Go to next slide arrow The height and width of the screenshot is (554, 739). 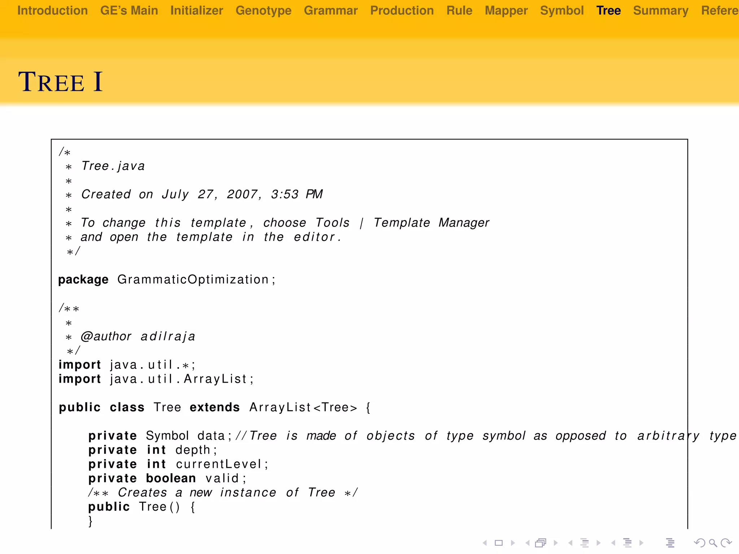coord(513,543)
